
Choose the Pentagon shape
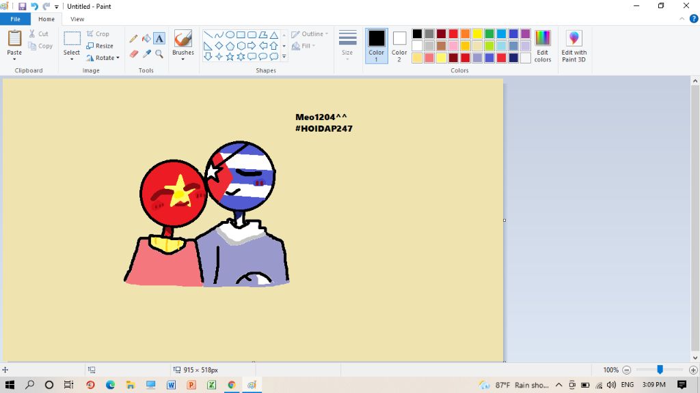(x=230, y=46)
